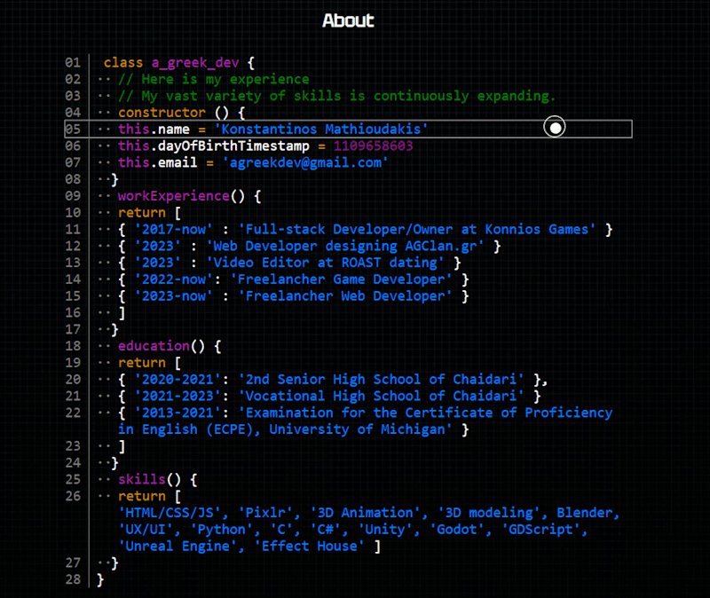Click the timestamp value 1109658603
This screenshot has height=598, width=710.
tap(373, 146)
